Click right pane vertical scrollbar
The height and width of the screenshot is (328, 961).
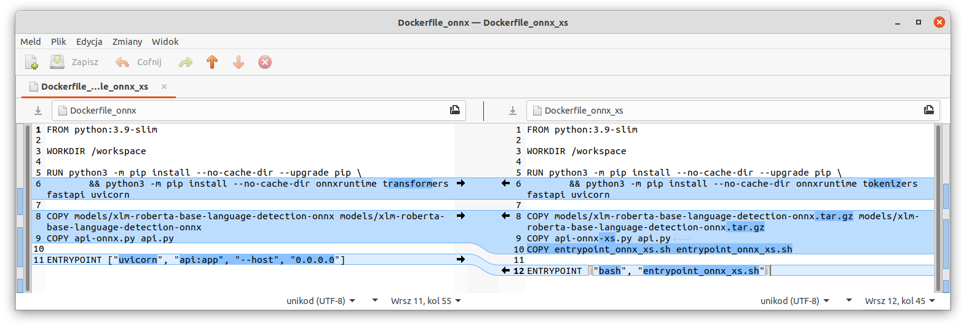coord(937,208)
